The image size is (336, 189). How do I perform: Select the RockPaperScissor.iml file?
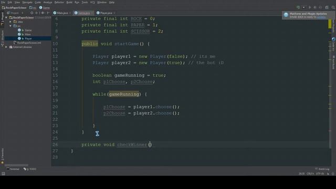point(28,43)
